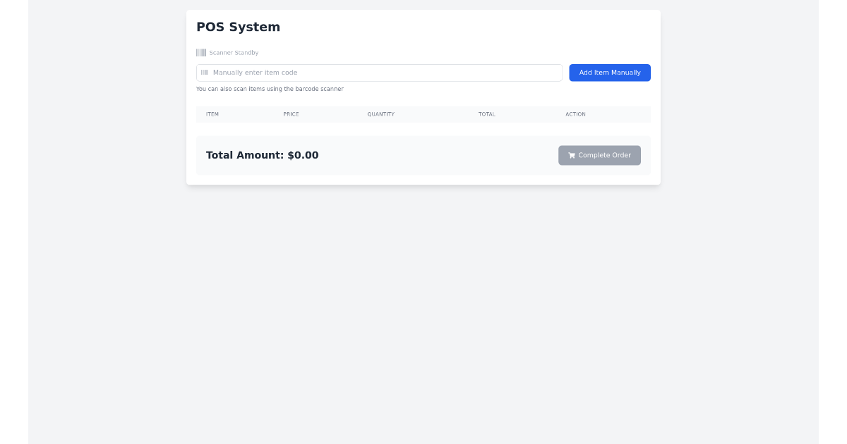Viewport: 847px width, 444px height.
Task: Click the TOTAL column header
Action: [x=487, y=114]
